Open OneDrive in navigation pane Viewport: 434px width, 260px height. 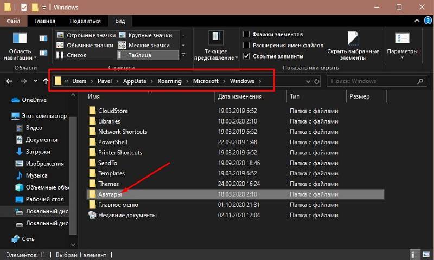[29, 100]
